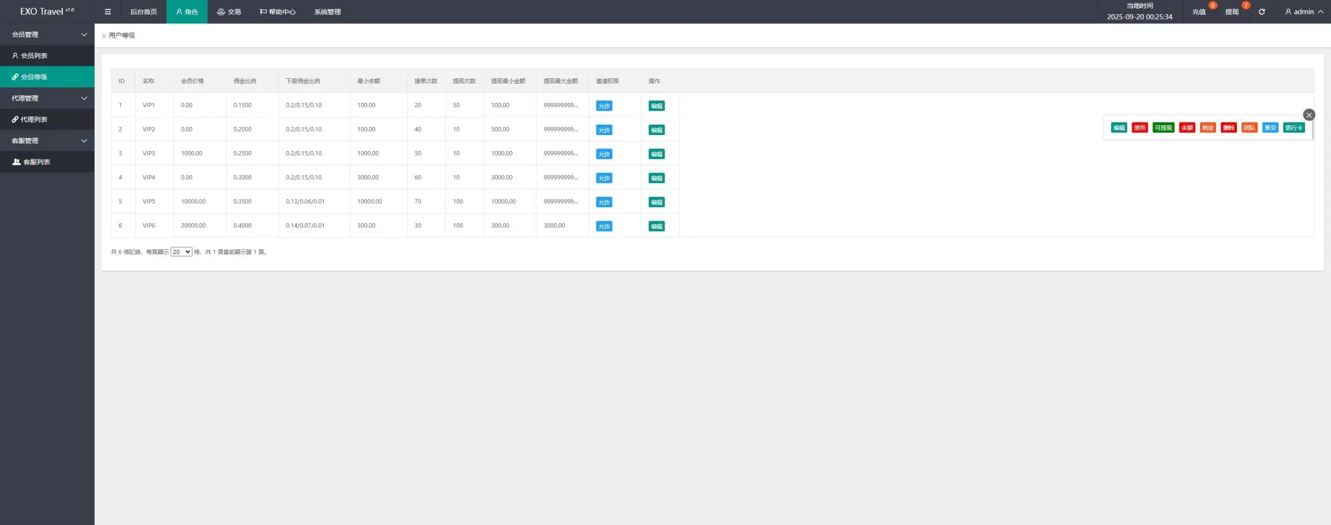Open the 系统管理 top menu
The image size is (1331, 525).
coord(328,11)
